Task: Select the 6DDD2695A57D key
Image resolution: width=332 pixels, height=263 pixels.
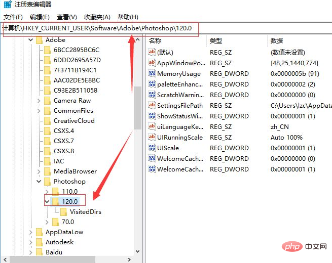Action: pos(77,60)
